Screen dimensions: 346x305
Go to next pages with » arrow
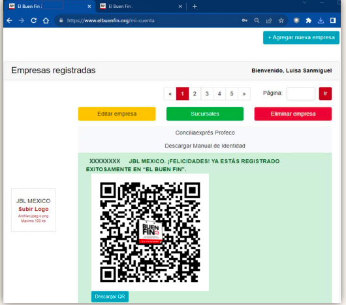click(x=244, y=94)
